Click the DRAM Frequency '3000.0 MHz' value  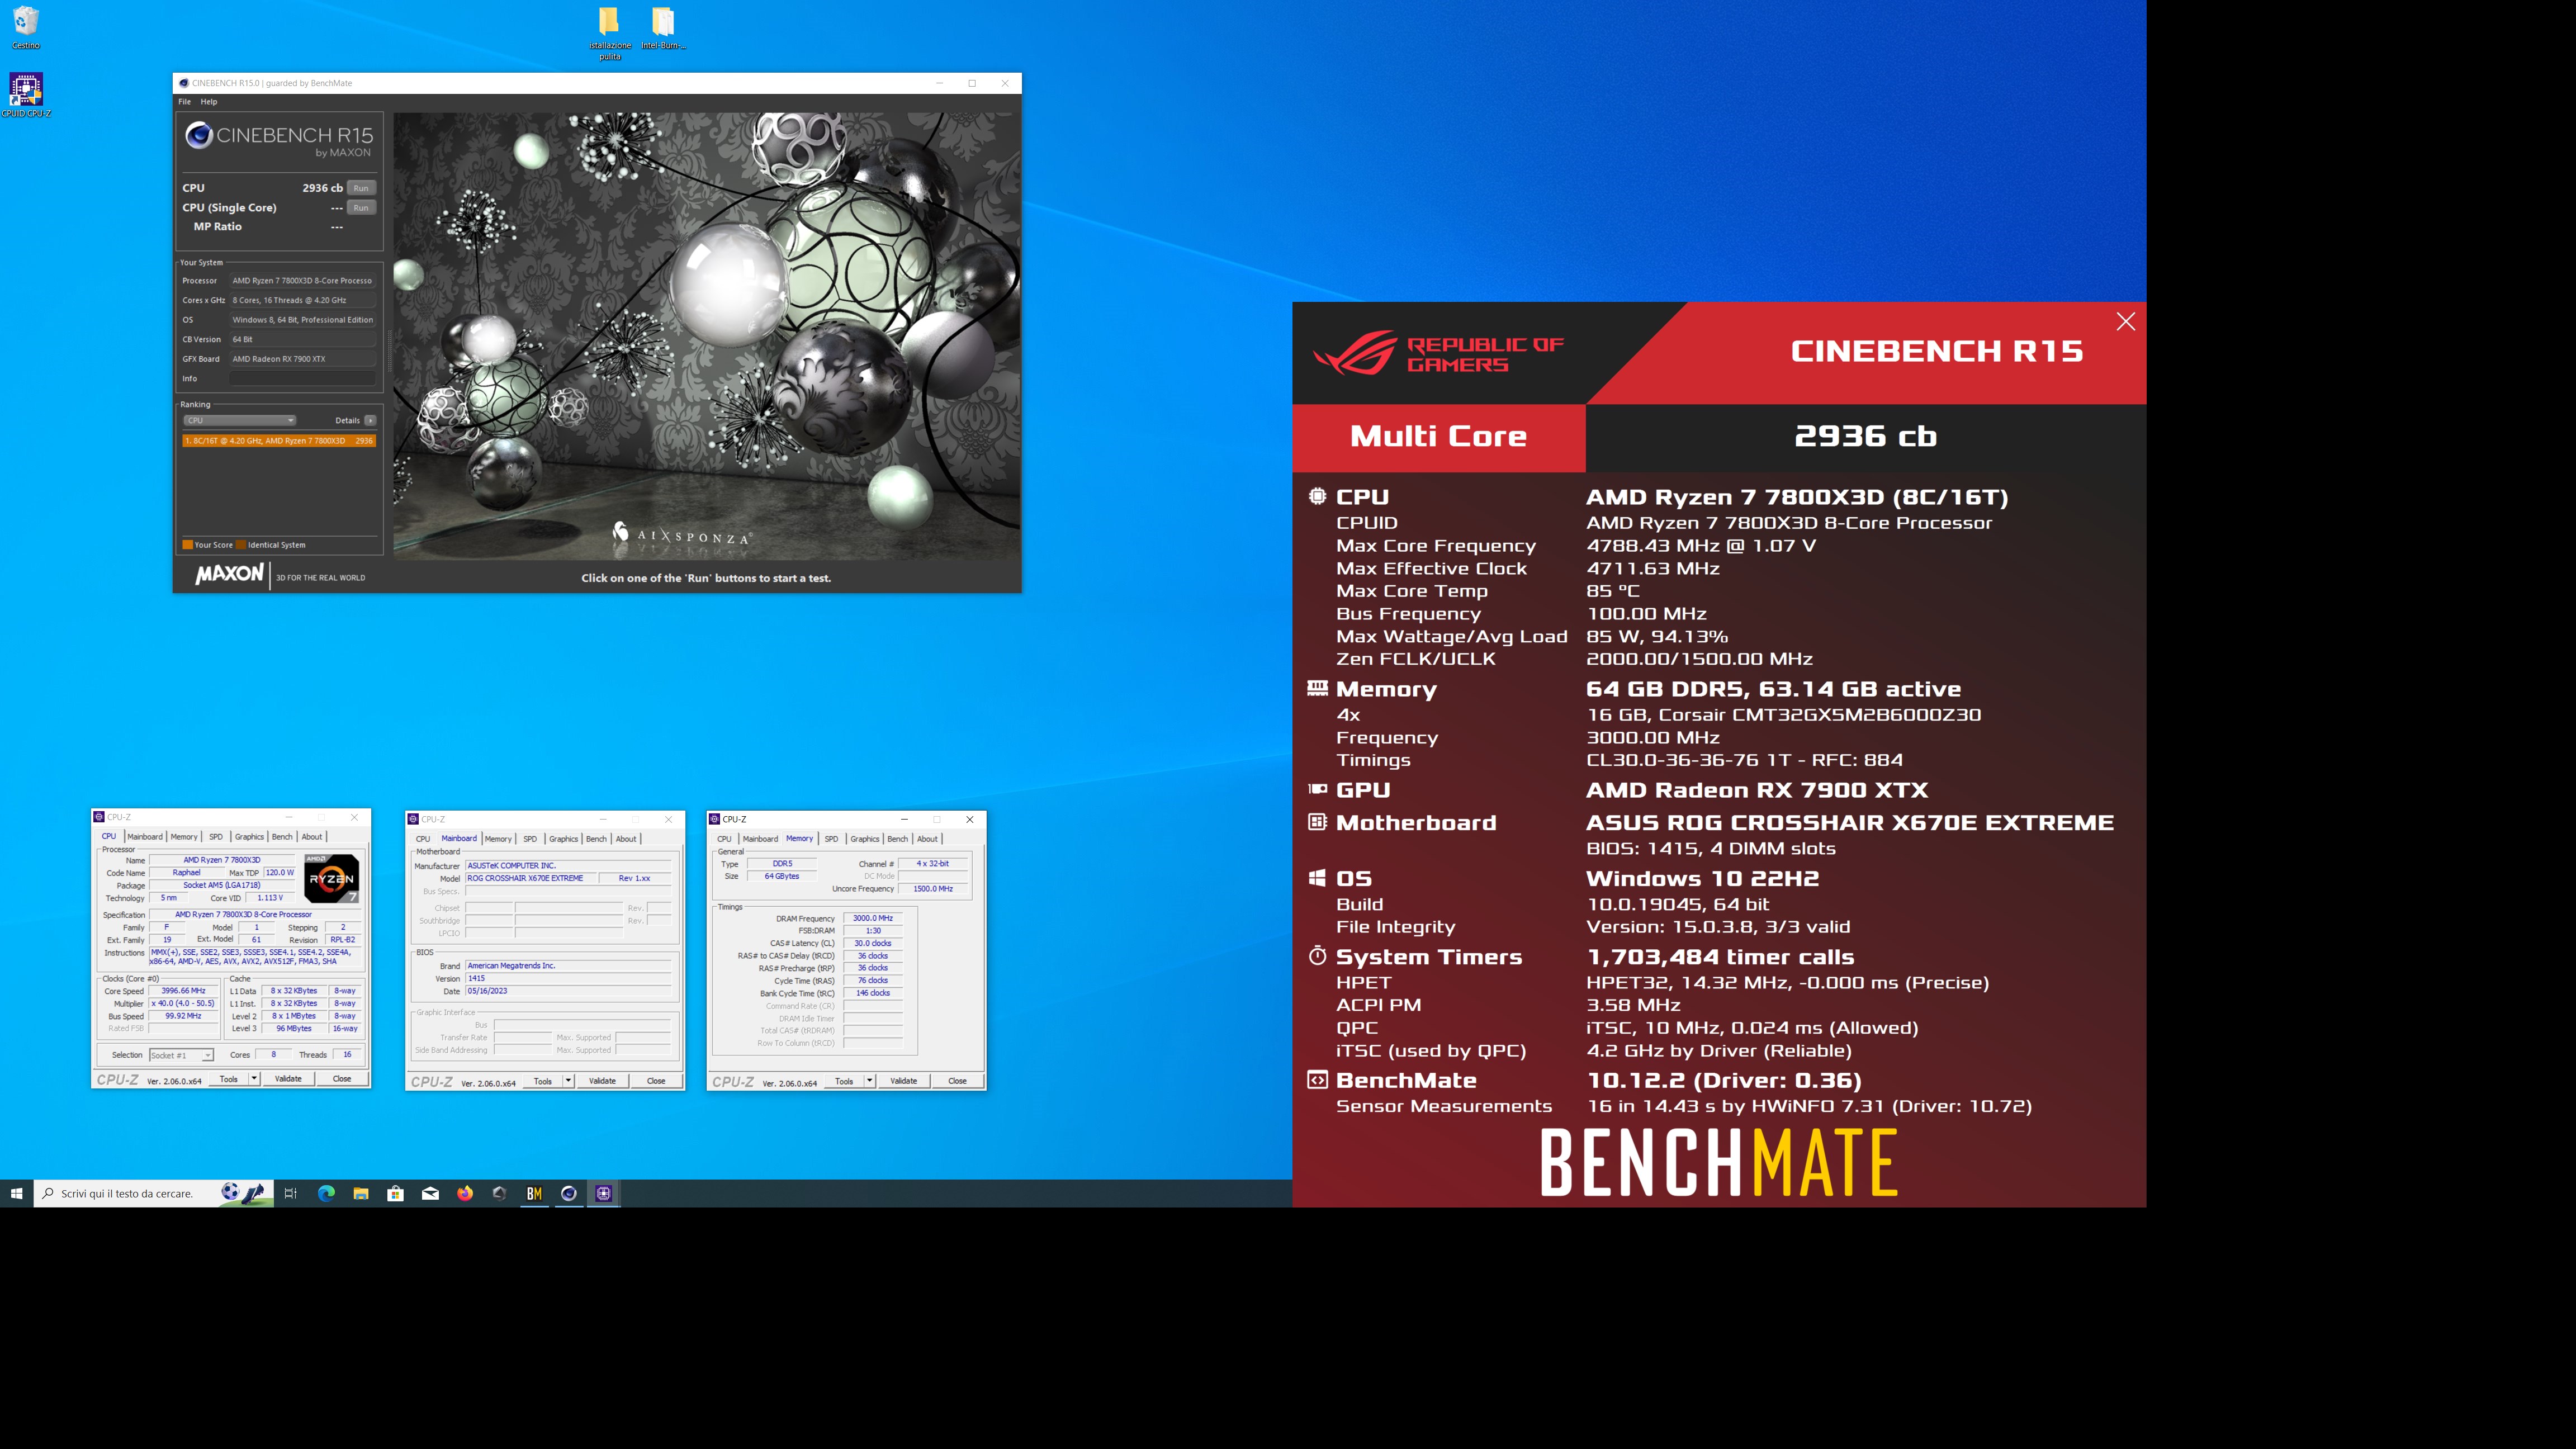click(873, 918)
